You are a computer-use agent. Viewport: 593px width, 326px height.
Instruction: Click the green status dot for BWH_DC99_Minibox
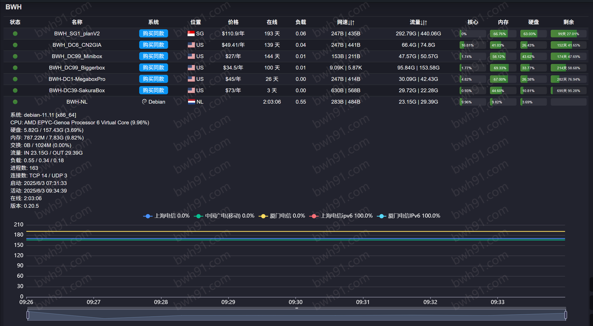click(15, 56)
